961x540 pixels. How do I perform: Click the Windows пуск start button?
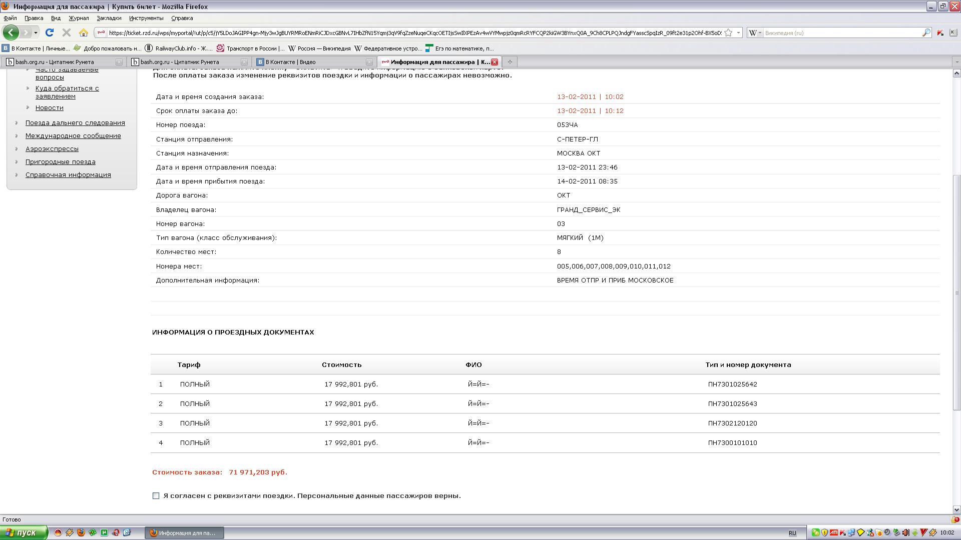coord(24,532)
